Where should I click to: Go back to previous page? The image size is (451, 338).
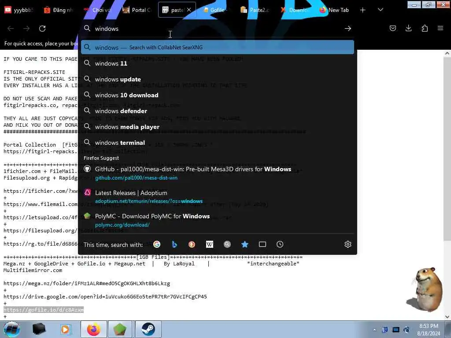(11, 29)
